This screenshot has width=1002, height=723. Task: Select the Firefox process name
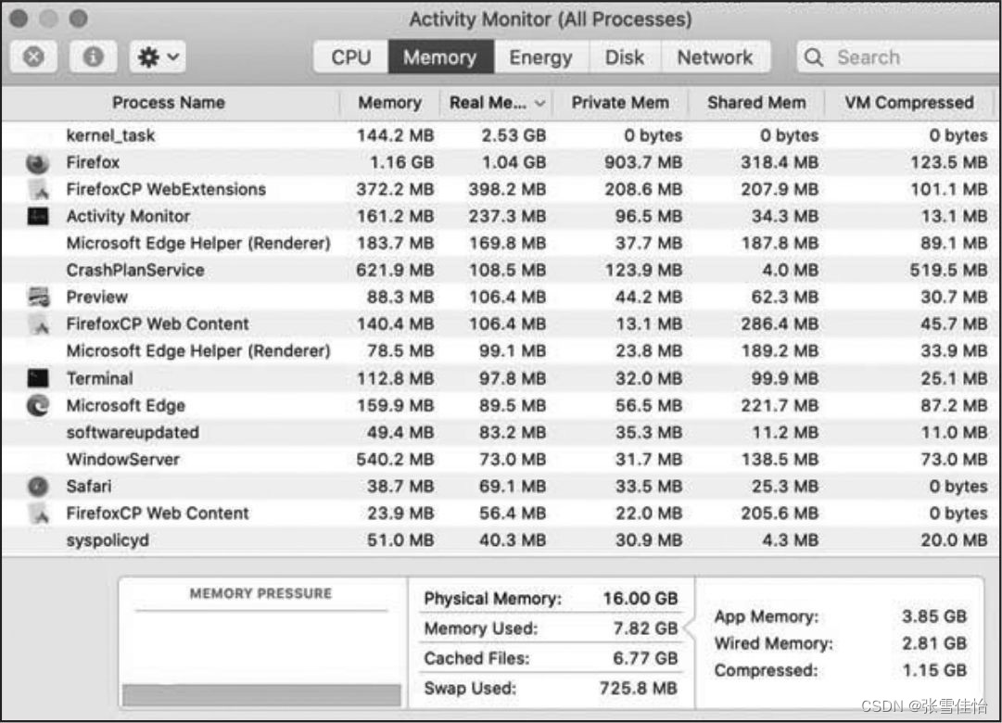93,162
